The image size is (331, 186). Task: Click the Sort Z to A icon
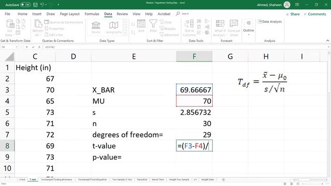133,33
